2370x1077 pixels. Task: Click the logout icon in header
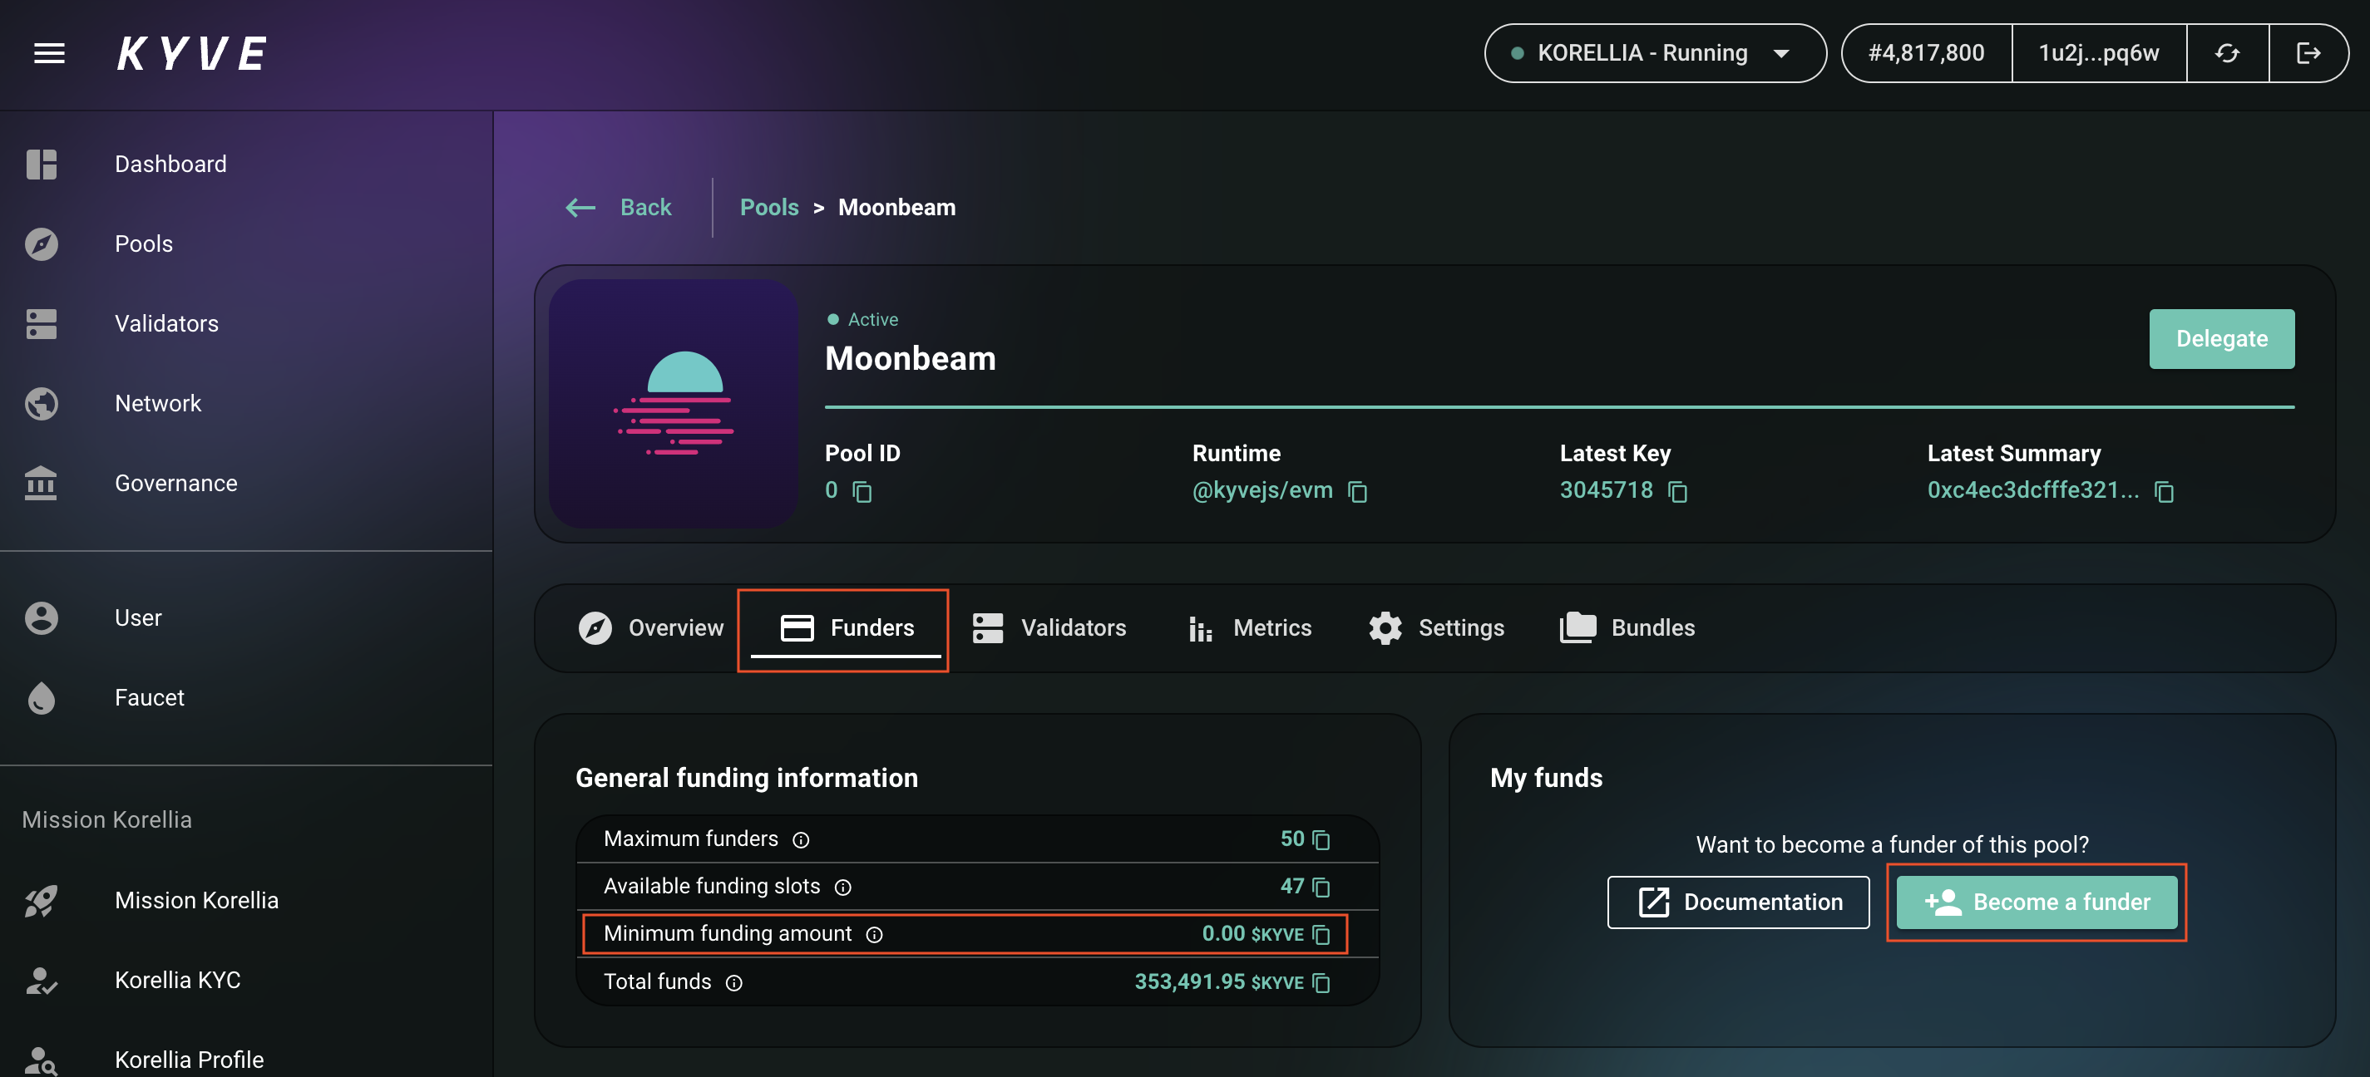click(x=2308, y=53)
